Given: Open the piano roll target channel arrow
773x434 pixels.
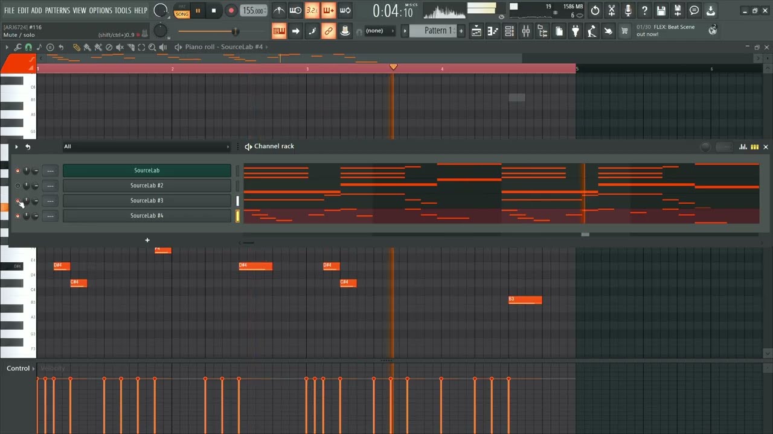Looking at the screenshot, I should pos(267,47).
